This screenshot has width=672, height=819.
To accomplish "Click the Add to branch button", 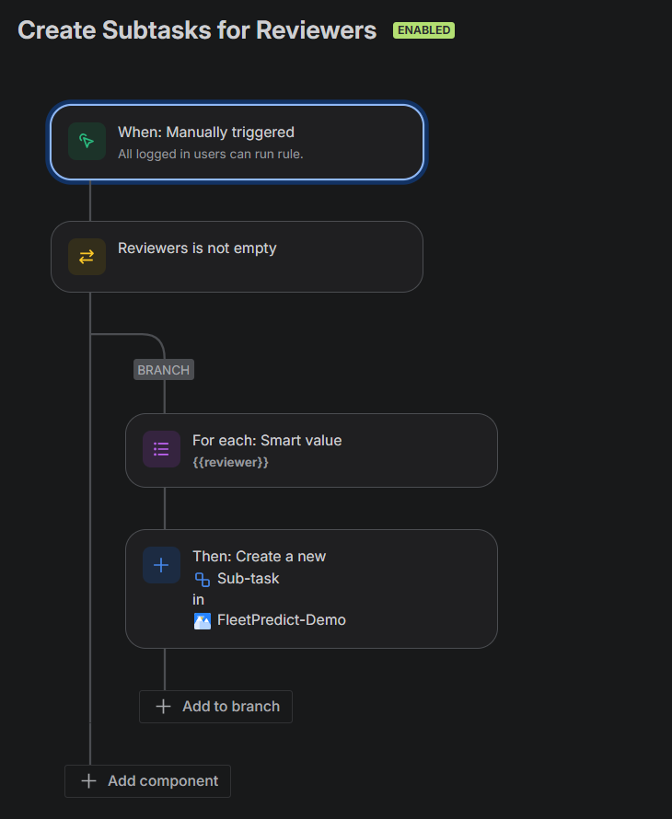I will tap(215, 706).
